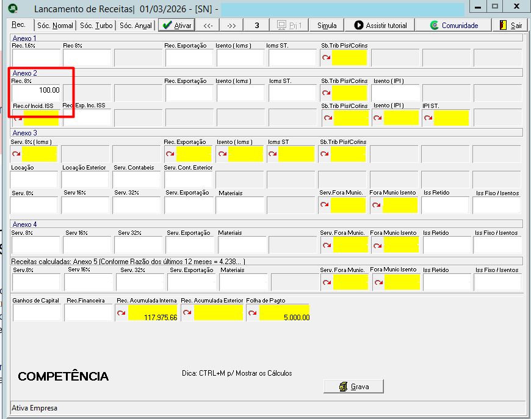
Task: Click the Anexo 2 Rec. 8% field with 100.00
Action: pos(36,93)
